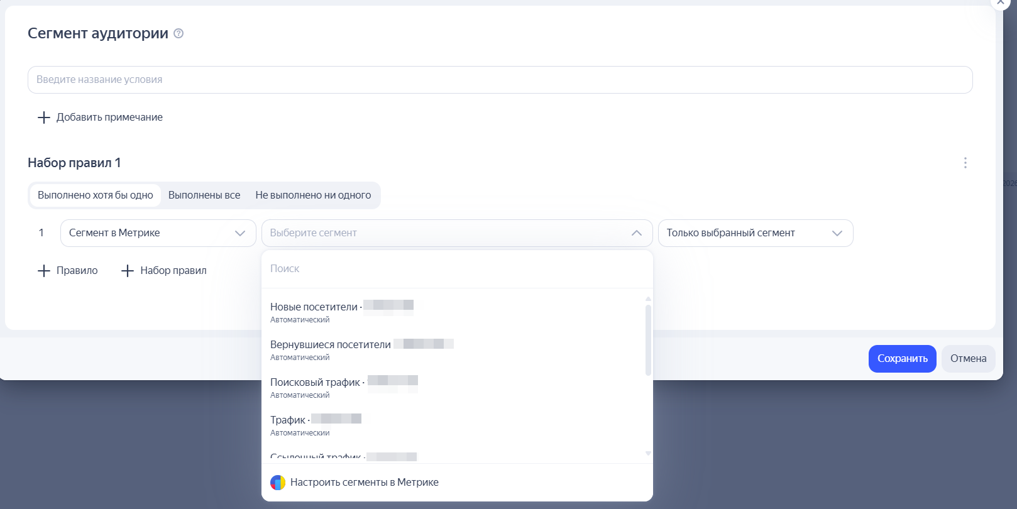Click the help icon beside Сегмент аудитории
The width and height of the screenshot is (1017, 509).
tap(179, 34)
